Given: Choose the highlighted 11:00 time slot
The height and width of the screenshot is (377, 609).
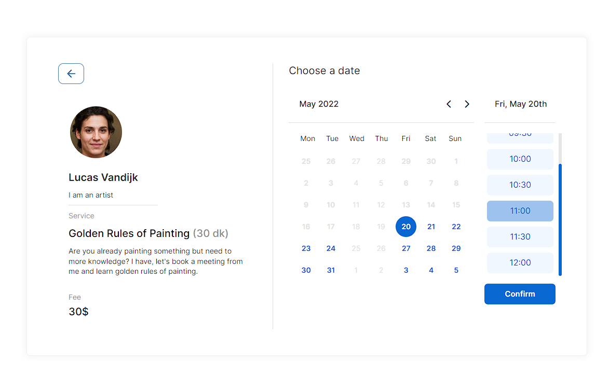Looking at the screenshot, I should tap(520, 211).
